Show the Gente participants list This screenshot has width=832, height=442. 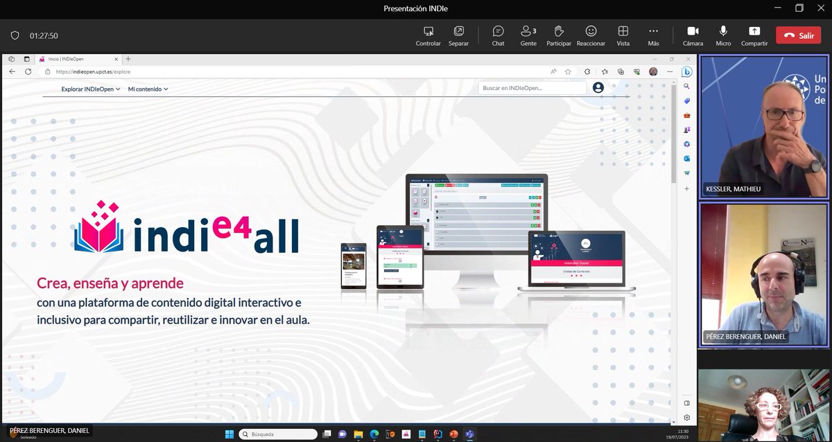click(528, 35)
